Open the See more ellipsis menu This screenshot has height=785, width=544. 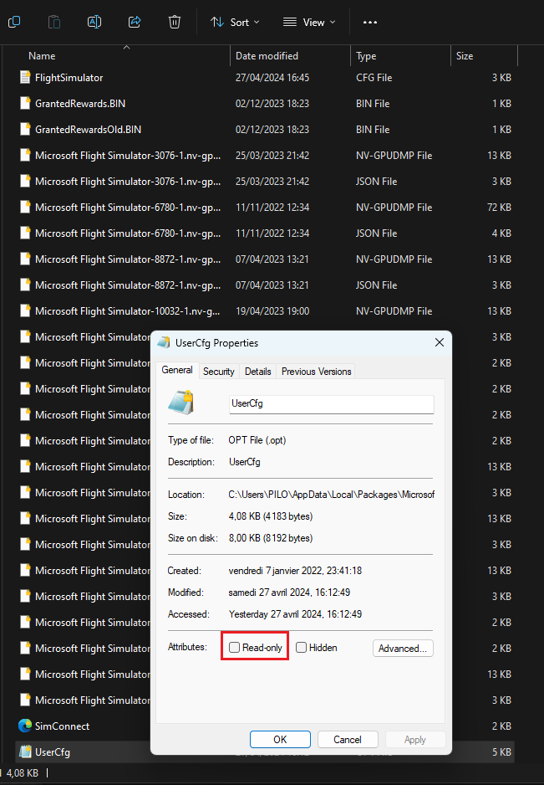tap(370, 22)
